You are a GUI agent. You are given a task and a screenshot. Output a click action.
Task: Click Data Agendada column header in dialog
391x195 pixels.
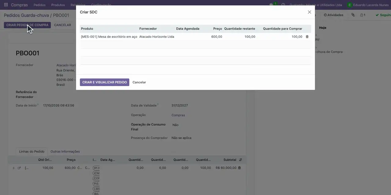(188, 29)
